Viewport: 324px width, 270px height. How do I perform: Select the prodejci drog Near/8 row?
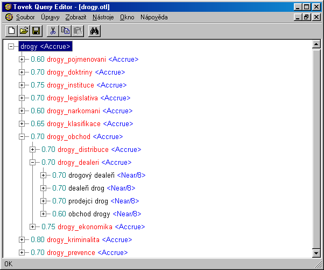96,201
